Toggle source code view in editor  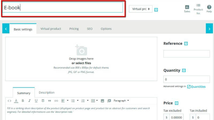9,101
